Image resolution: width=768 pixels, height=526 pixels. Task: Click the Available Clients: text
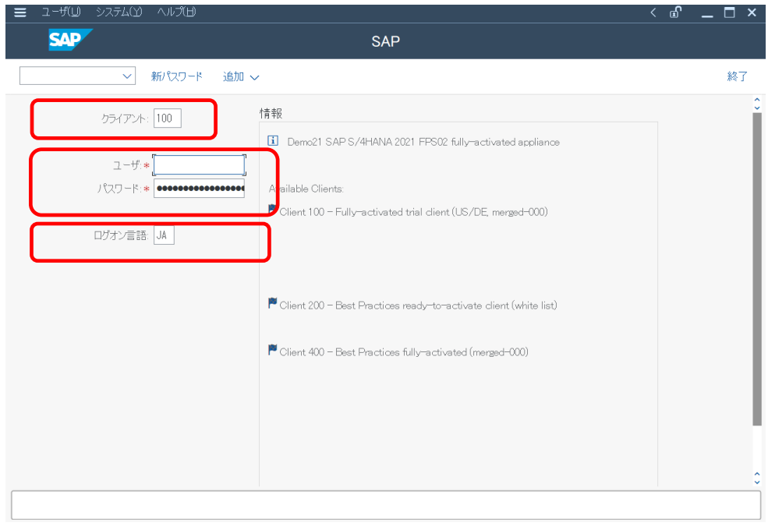click(306, 189)
